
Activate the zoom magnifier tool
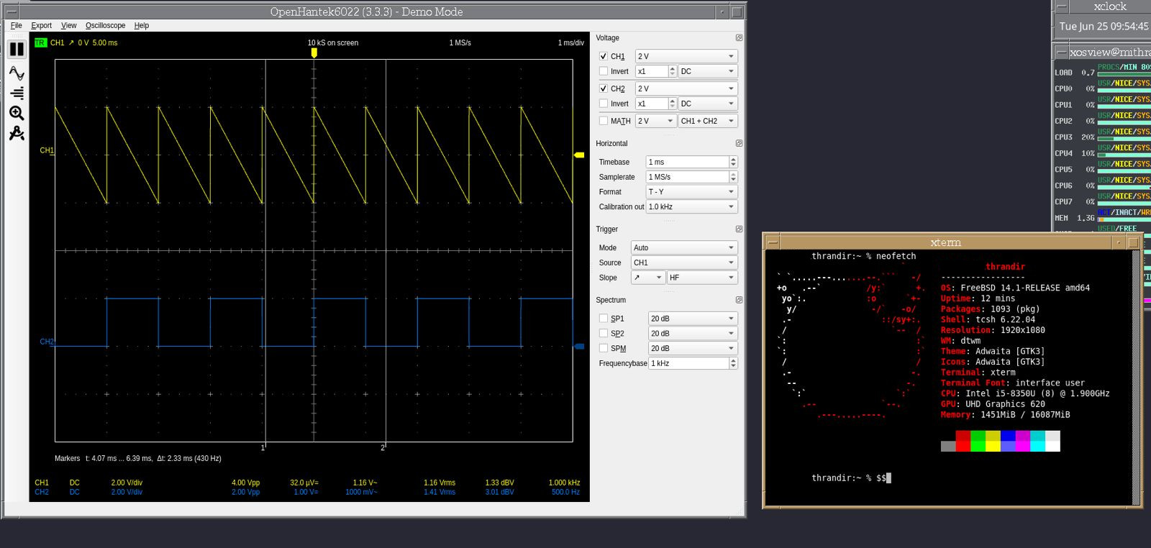tap(17, 113)
